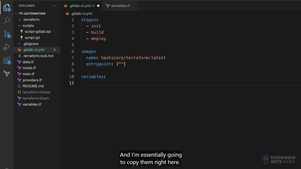The width and height of the screenshot is (301, 169).
Task: Open .terraform.lock.hcl file
Action: click(38, 56)
